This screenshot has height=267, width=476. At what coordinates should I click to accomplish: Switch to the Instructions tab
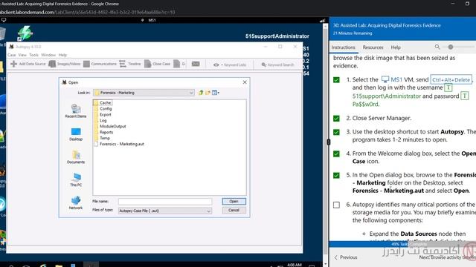343,47
